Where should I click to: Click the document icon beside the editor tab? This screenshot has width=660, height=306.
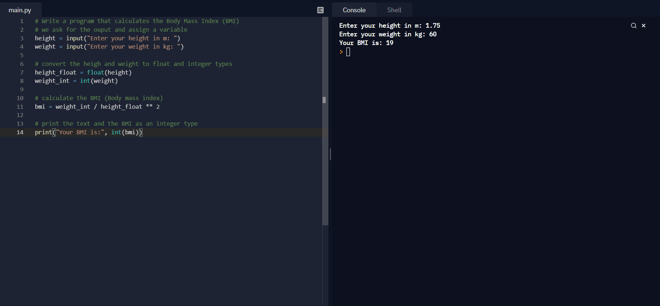[x=320, y=10]
